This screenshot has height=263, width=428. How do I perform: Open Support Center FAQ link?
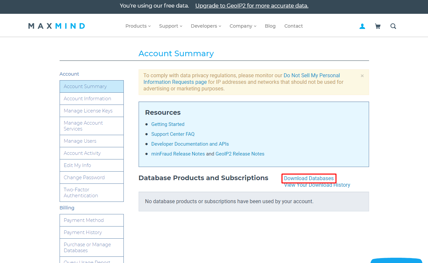point(173,134)
